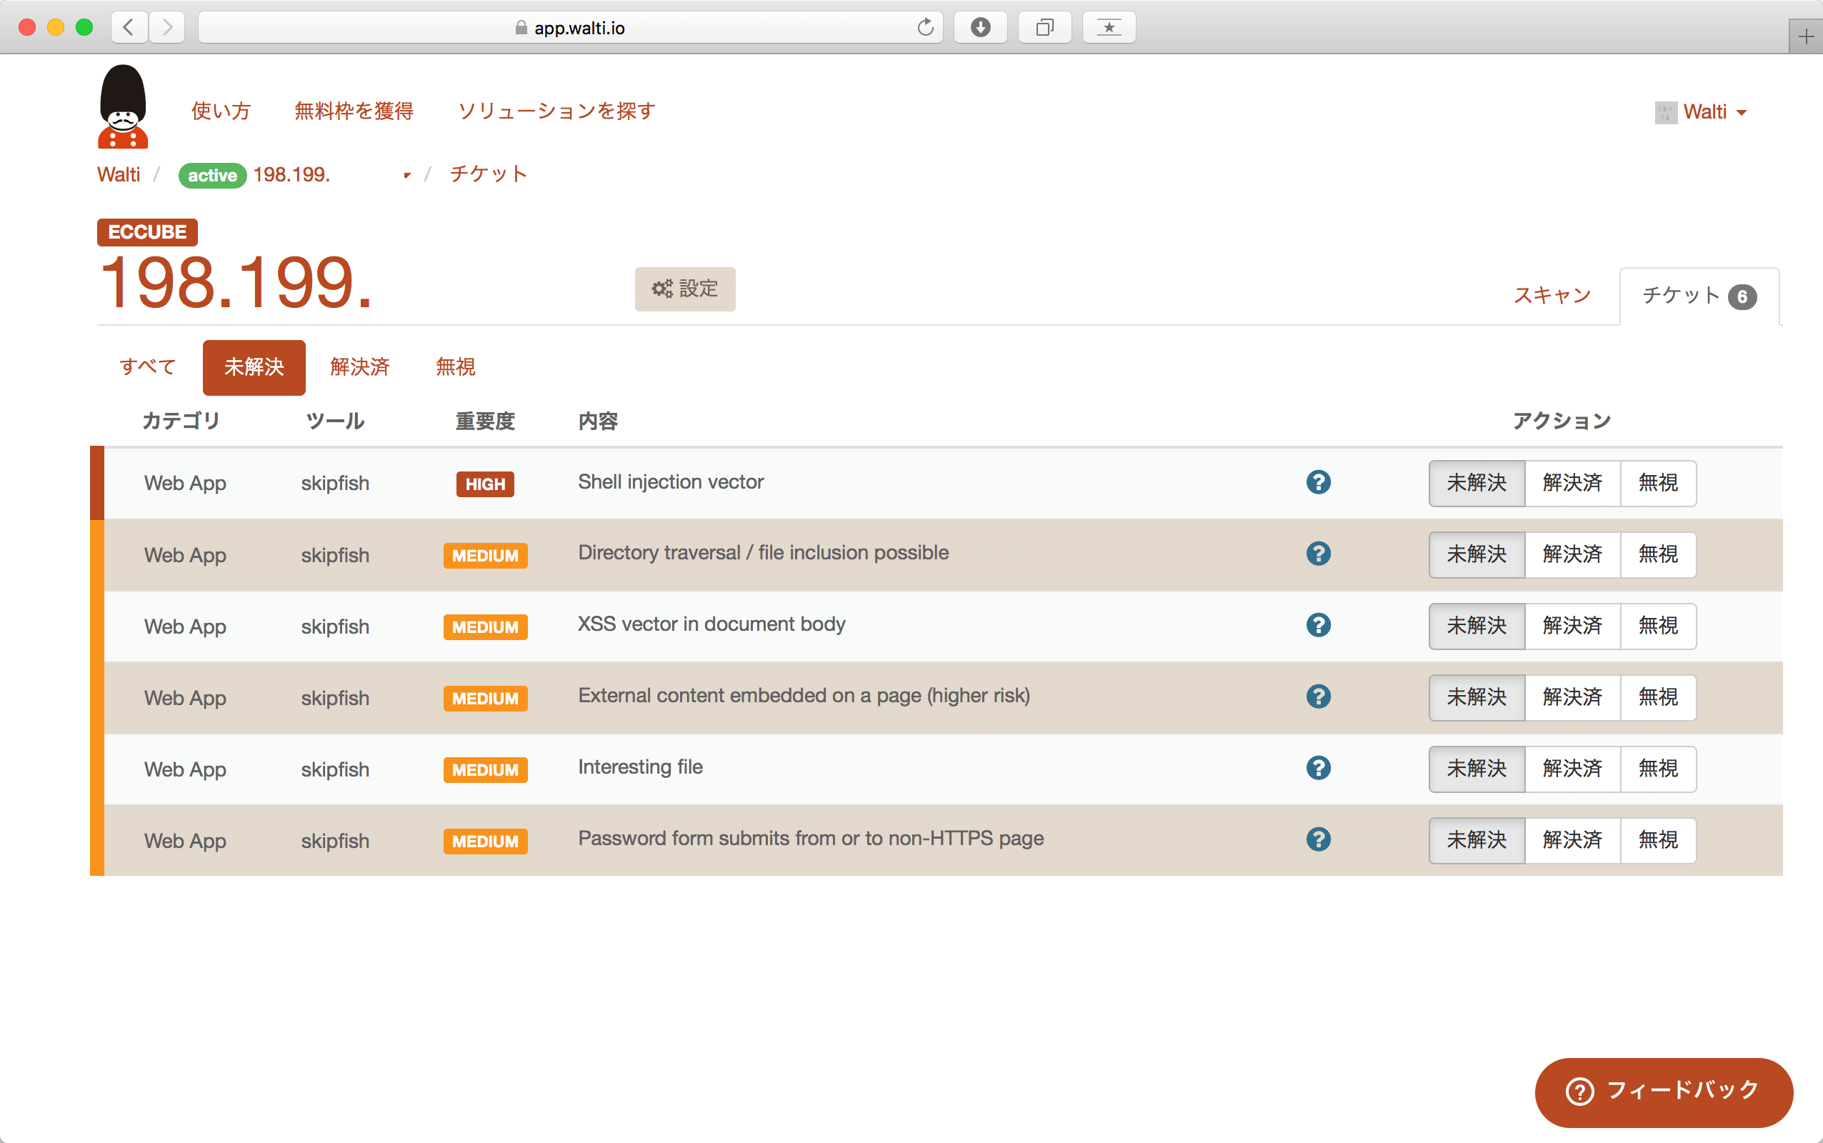The image size is (1823, 1143).
Task: Open help for External content embedded ticket
Action: click(x=1318, y=697)
